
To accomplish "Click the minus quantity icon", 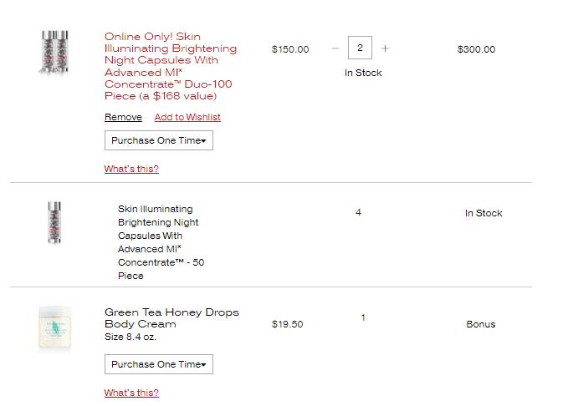I will pyautogui.click(x=335, y=48).
